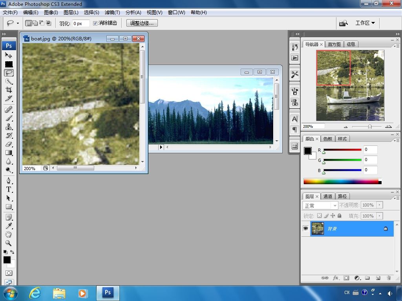
Task: Click the feather input field
Action: click(81, 23)
